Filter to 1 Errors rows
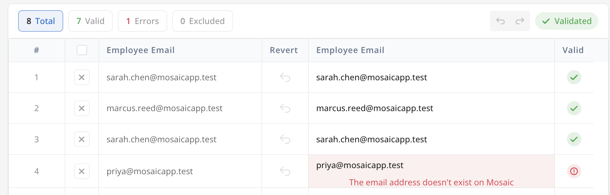Image resolution: width=610 pixels, height=195 pixels. (142, 21)
